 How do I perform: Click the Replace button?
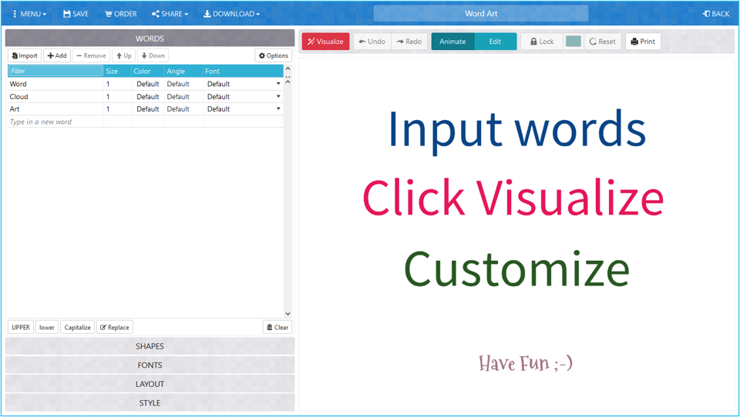115,328
